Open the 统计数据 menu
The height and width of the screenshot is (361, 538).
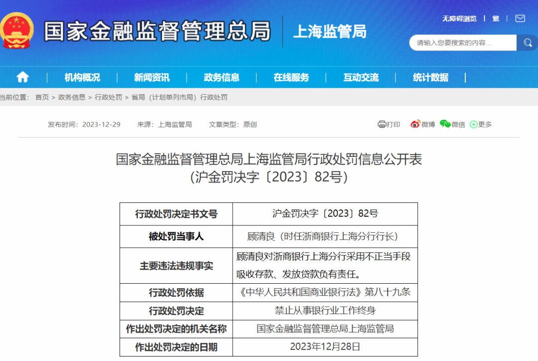coord(430,77)
